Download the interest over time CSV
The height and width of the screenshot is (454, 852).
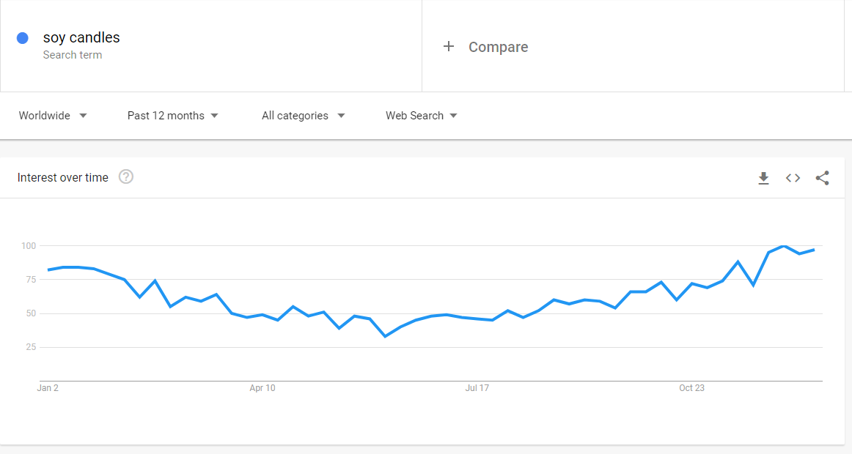[763, 178]
